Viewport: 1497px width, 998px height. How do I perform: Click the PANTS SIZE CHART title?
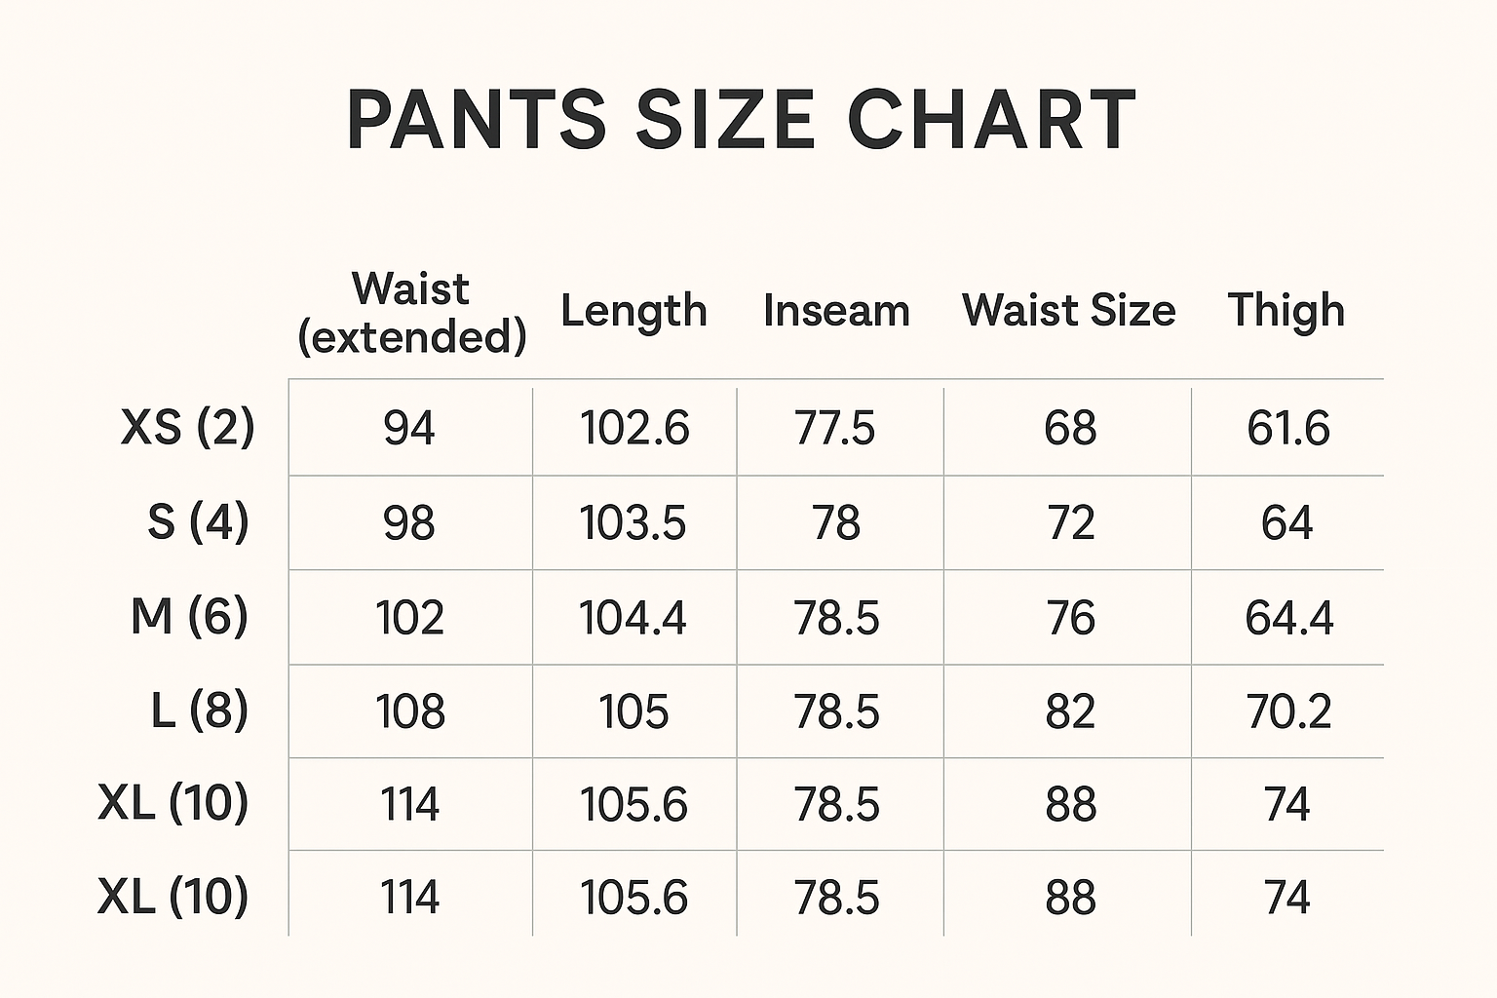click(x=741, y=120)
